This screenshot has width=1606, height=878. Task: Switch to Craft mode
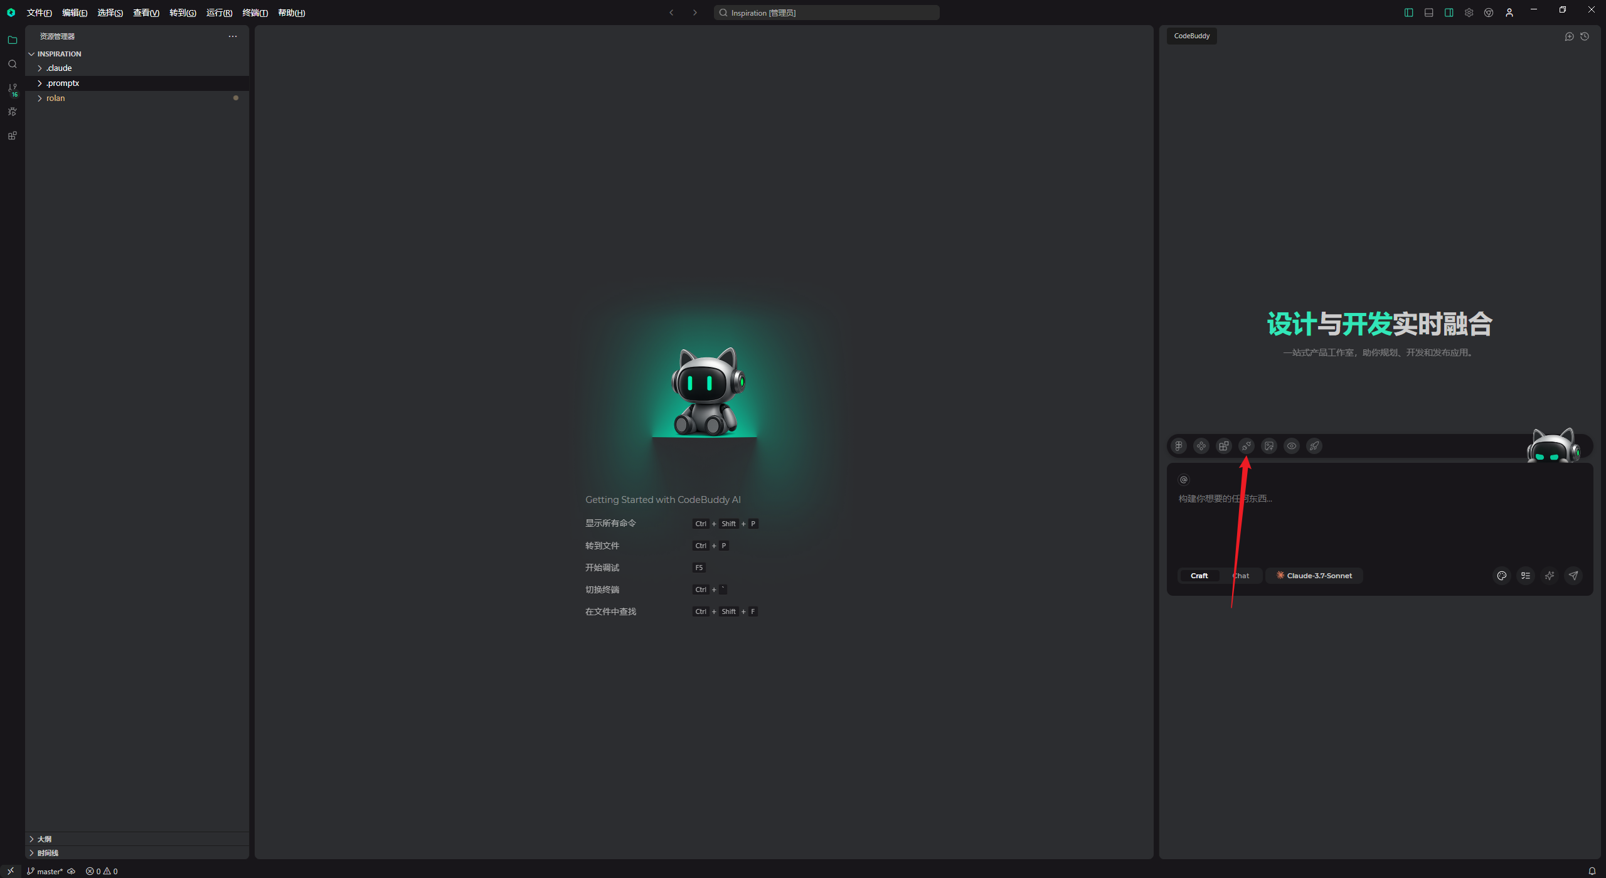point(1199,576)
